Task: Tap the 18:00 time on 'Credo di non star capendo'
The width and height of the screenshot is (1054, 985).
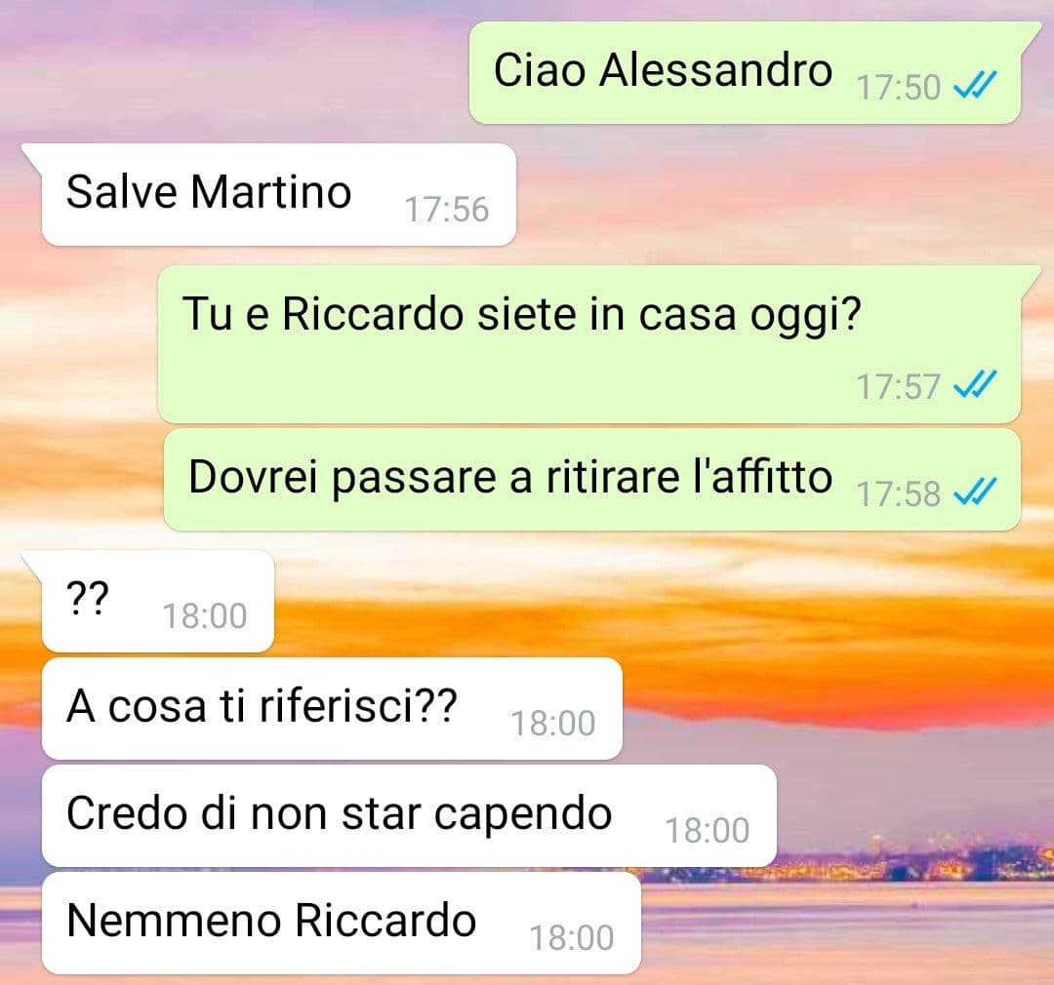Action: [708, 830]
